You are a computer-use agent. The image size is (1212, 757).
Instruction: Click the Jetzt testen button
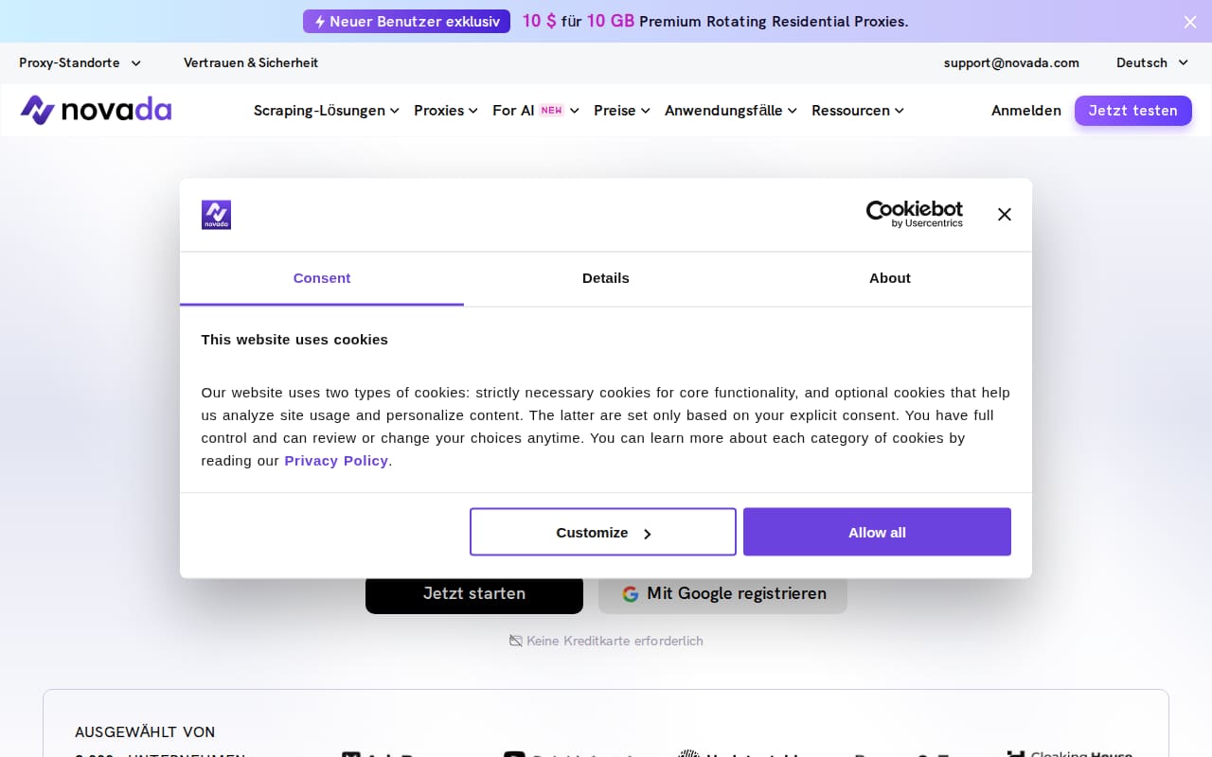(1132, 111)
